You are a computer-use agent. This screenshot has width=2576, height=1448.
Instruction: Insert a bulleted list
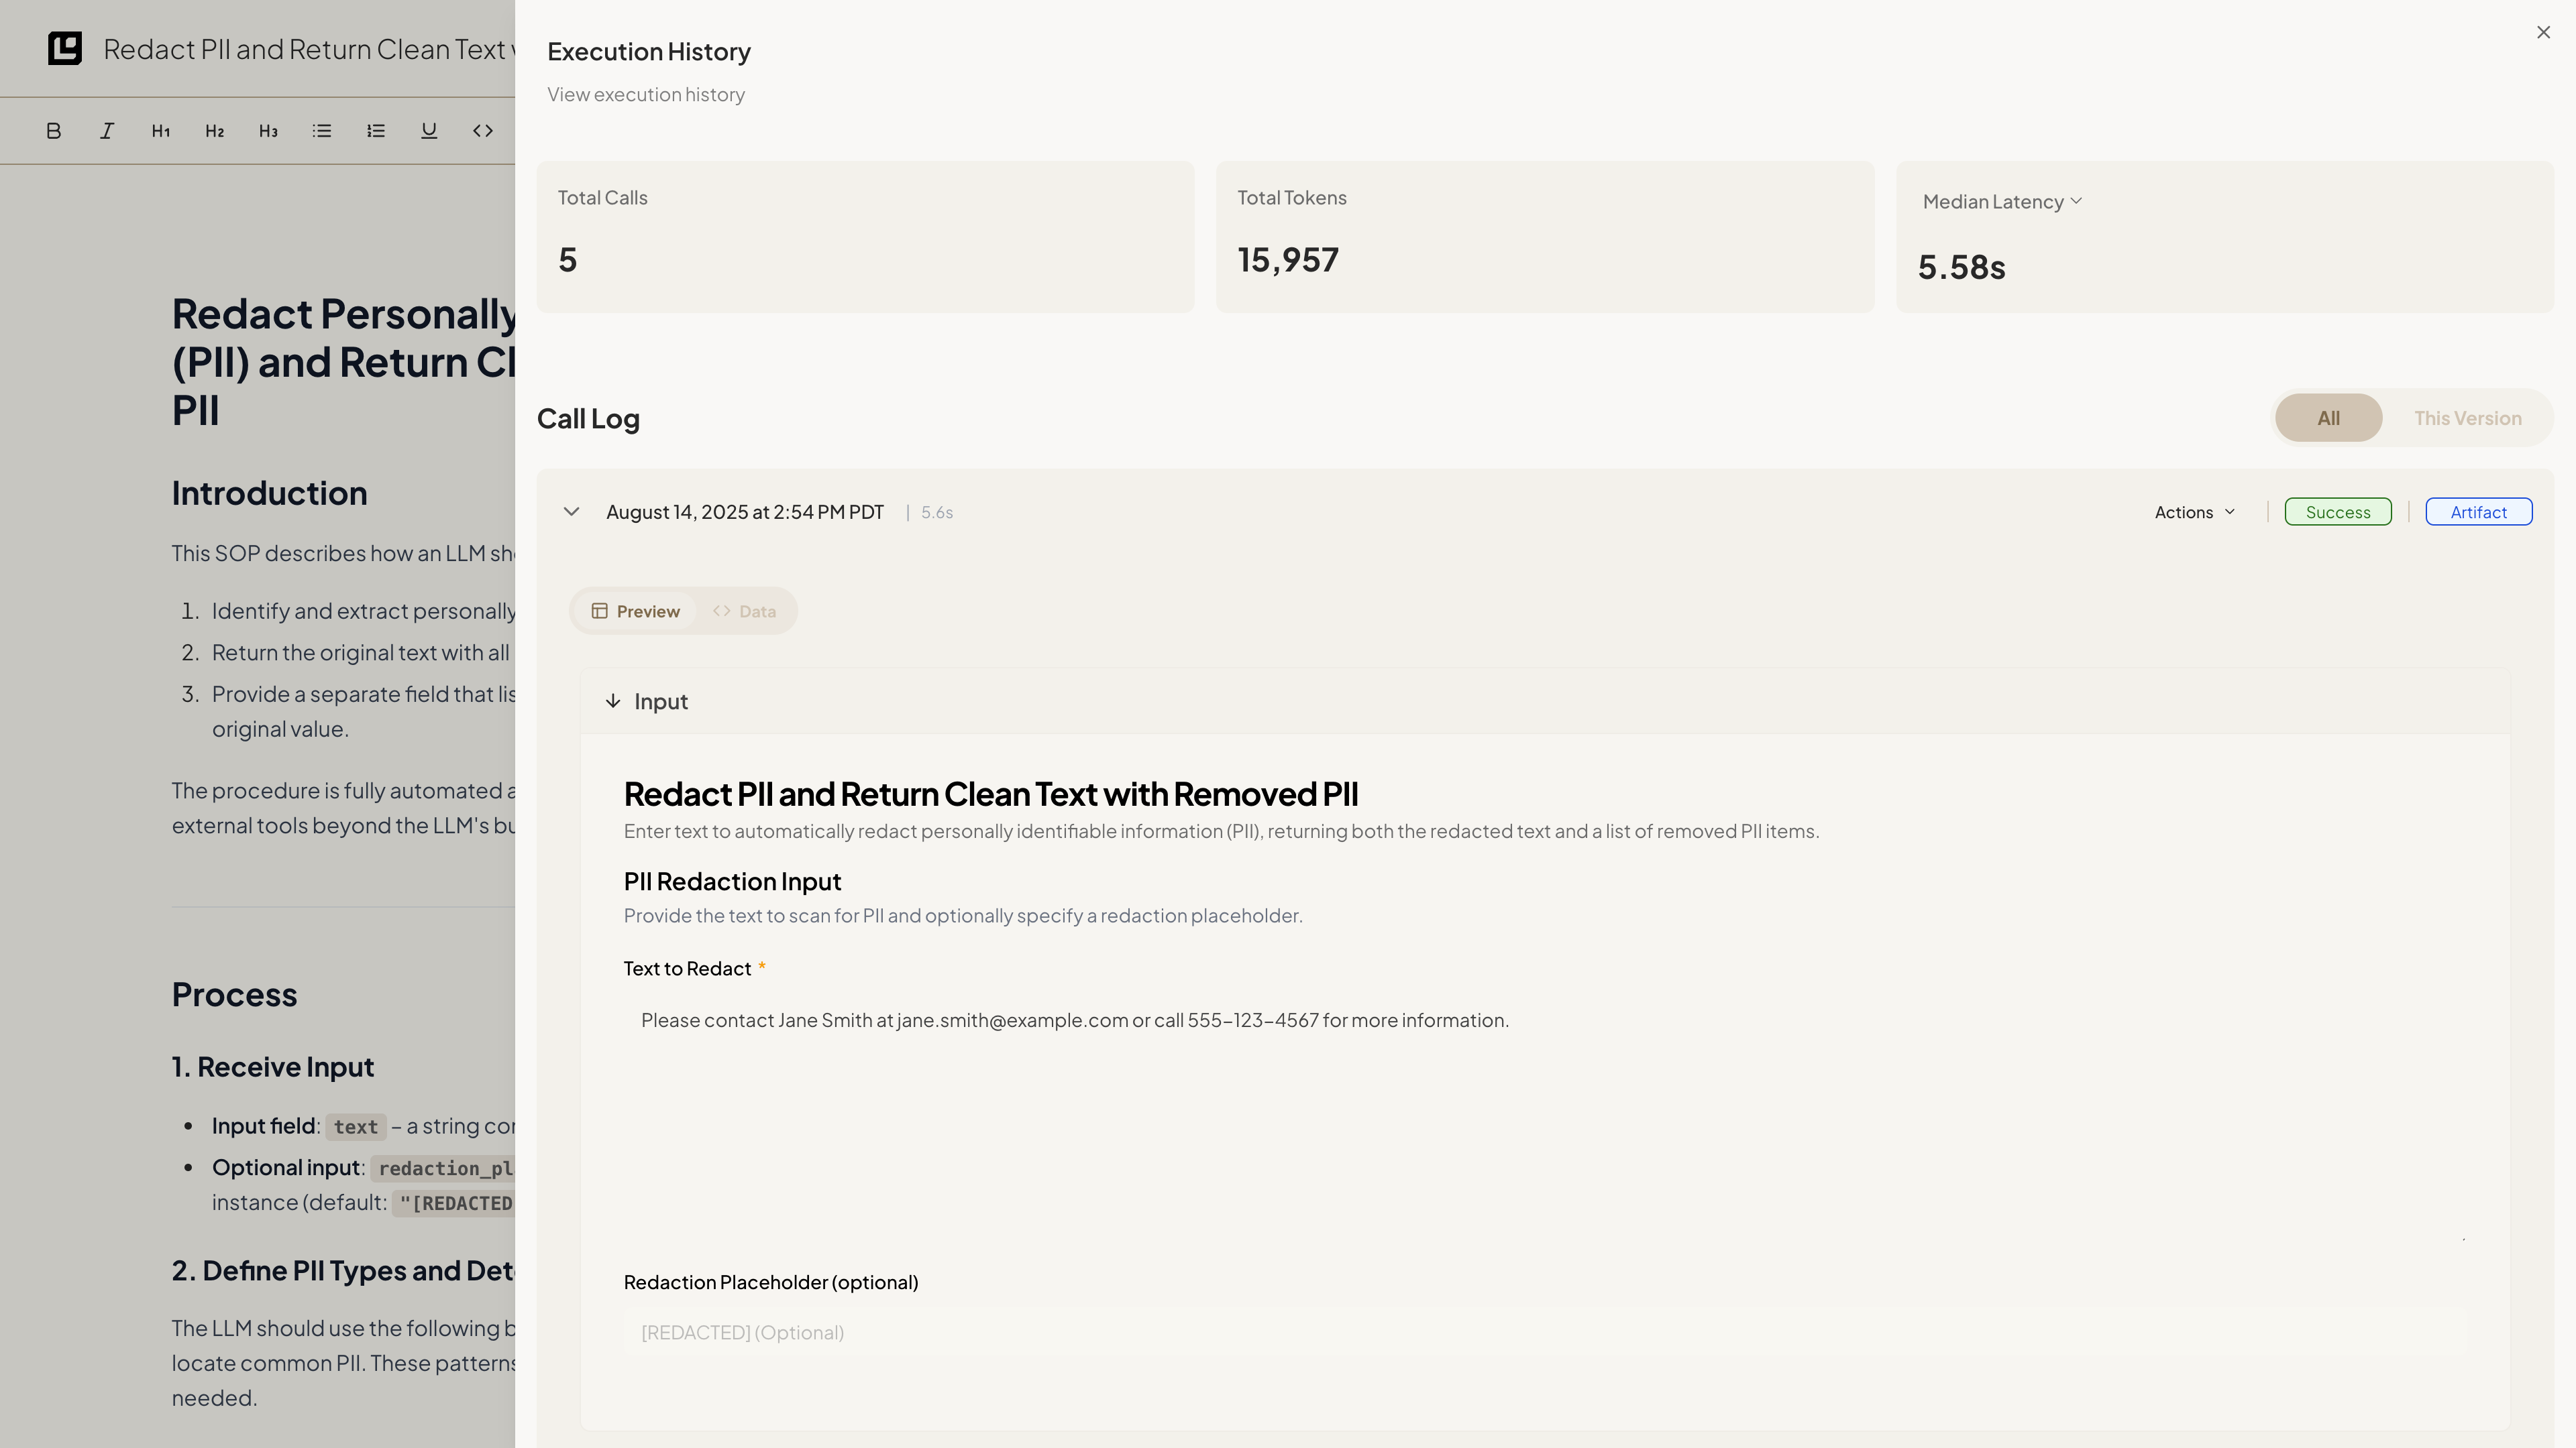click(322, 131)
